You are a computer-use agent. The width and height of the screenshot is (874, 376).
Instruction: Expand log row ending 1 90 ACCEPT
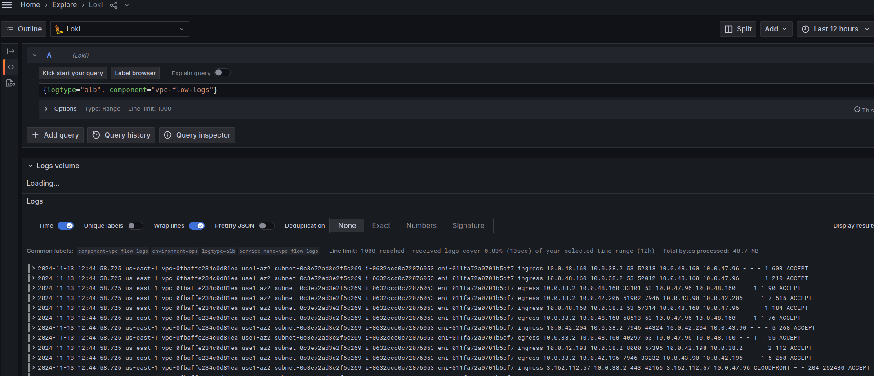[x=33, y=288]
